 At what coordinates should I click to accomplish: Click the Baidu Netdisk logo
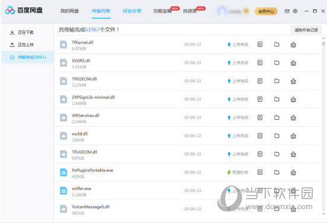(24, 10)
